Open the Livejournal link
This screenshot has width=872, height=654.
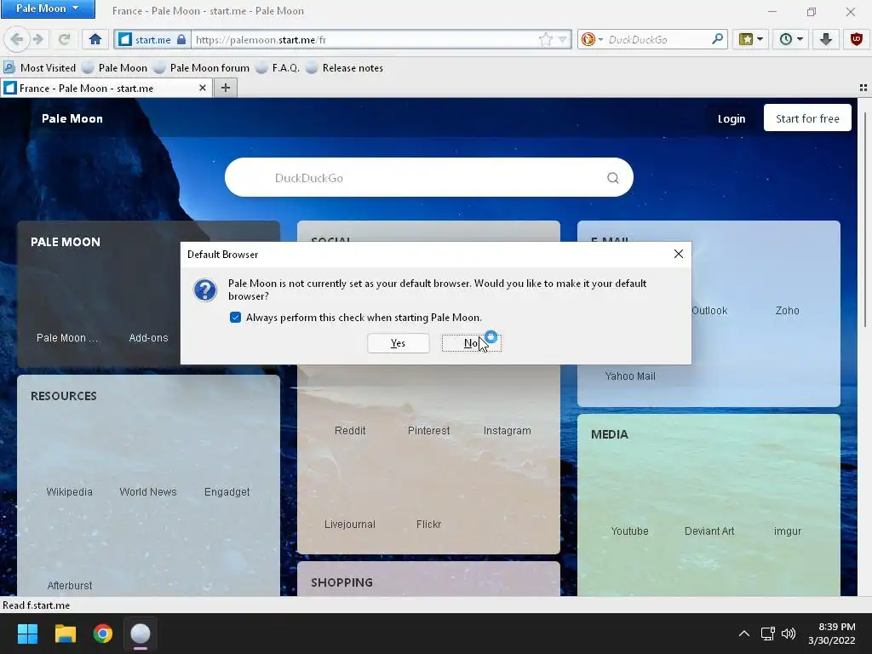pos(350,525)
